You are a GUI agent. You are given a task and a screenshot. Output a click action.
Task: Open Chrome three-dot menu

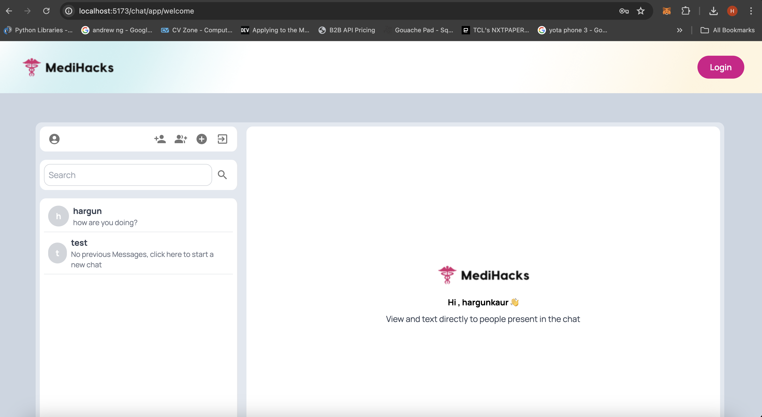[x=751, y=11]
